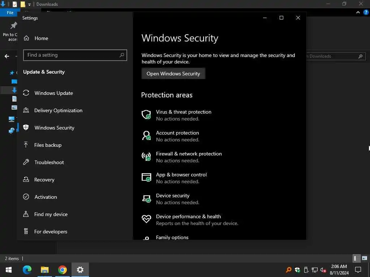Click the Account protection person icon
Image resolution: width=370 pixels, height=277 pixels.
point(146,136)
